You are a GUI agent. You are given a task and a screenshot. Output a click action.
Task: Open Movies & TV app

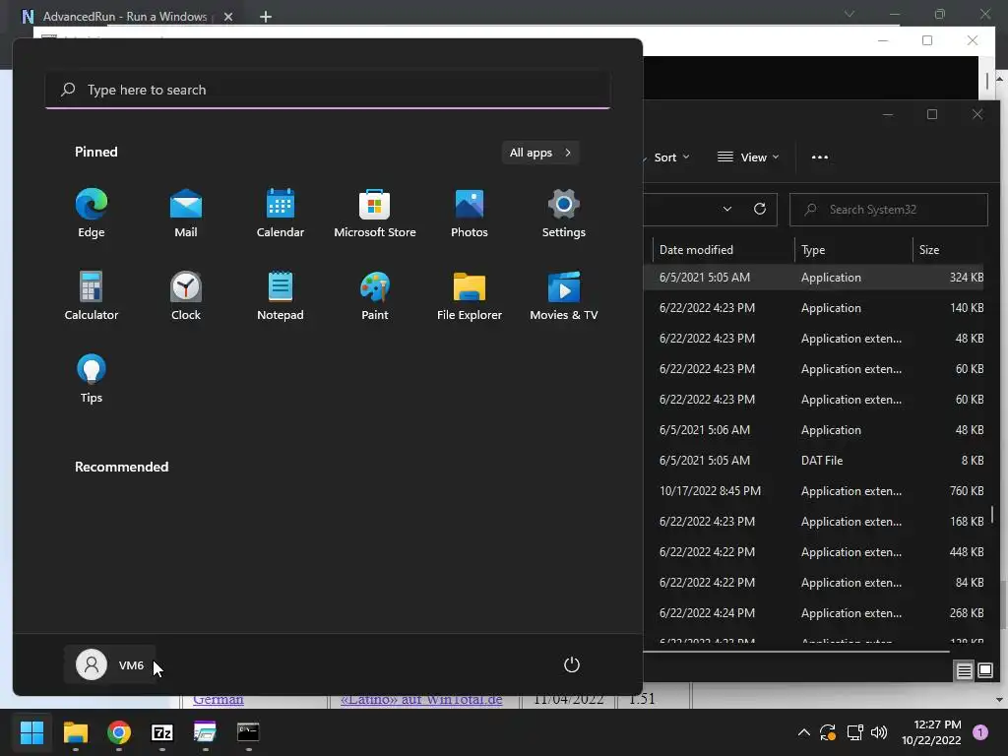tap(564, 296)
